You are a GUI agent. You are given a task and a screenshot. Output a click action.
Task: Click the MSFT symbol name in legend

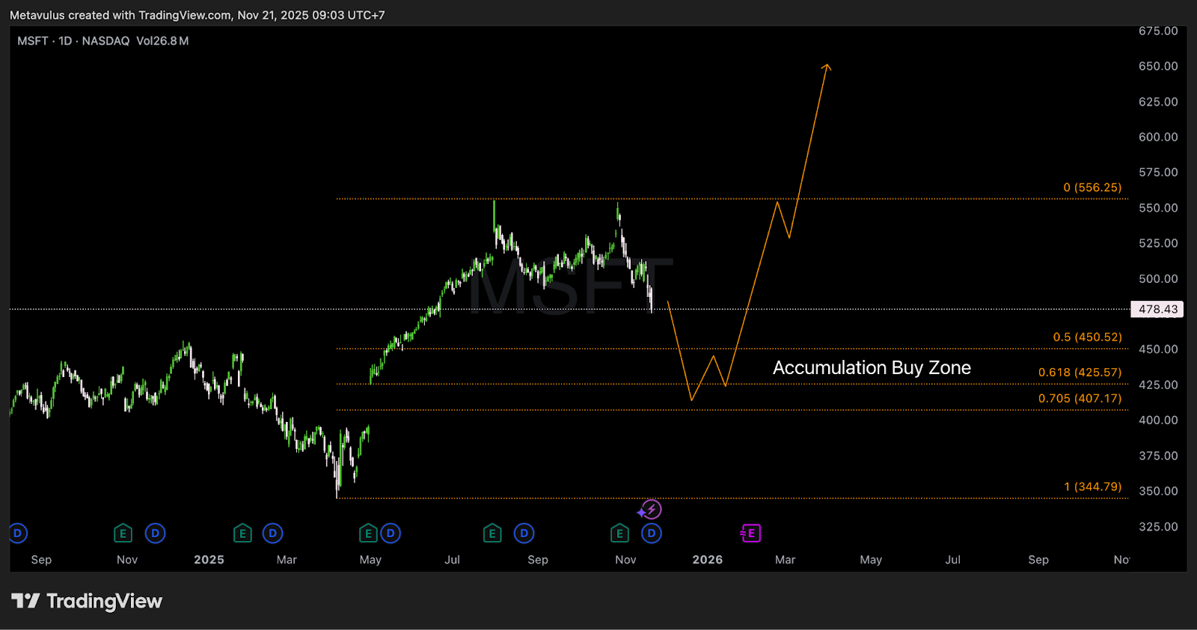click(x=33, y=41)
